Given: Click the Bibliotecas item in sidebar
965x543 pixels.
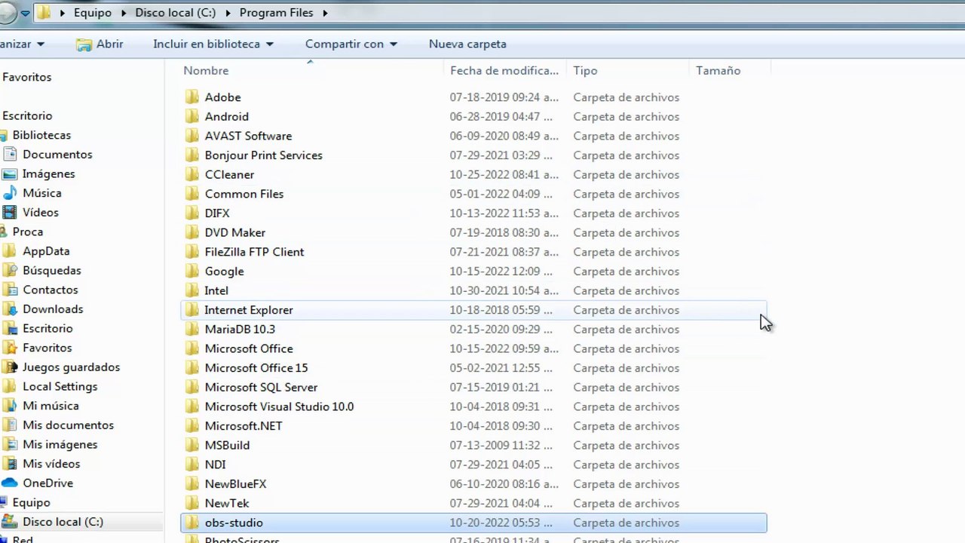Looking at the screenshot, I should pos(41,135).
